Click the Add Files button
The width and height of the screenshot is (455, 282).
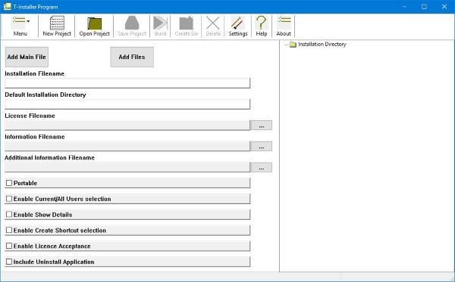click(x=132, y=57)
